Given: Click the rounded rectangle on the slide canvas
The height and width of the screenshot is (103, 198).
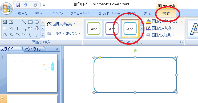Looking at the screenshot, I should tap(135, 75).
